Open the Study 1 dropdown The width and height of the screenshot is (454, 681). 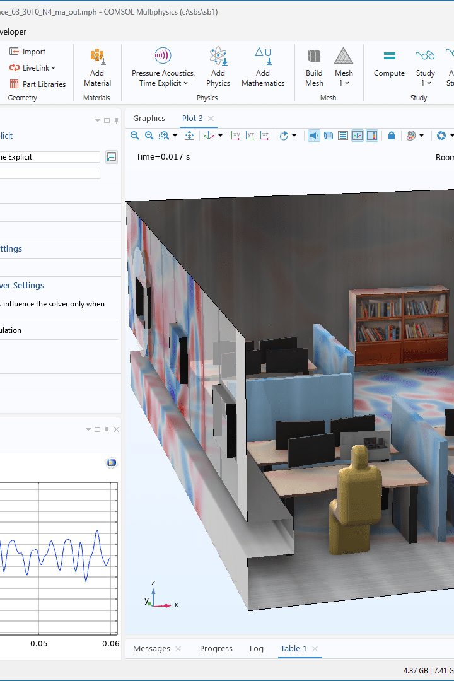pyautogui.click(x=426, y=67)
